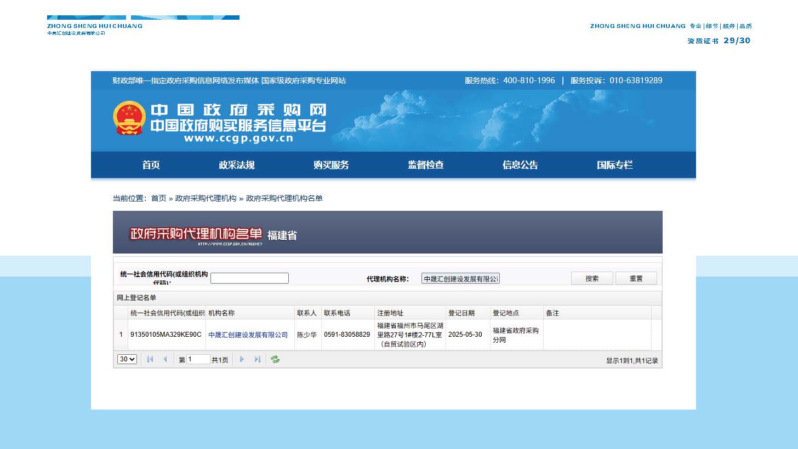Focus the 统一社会信用代码 input field
This screenshot has width=798, height=449.
click(249, 278)
